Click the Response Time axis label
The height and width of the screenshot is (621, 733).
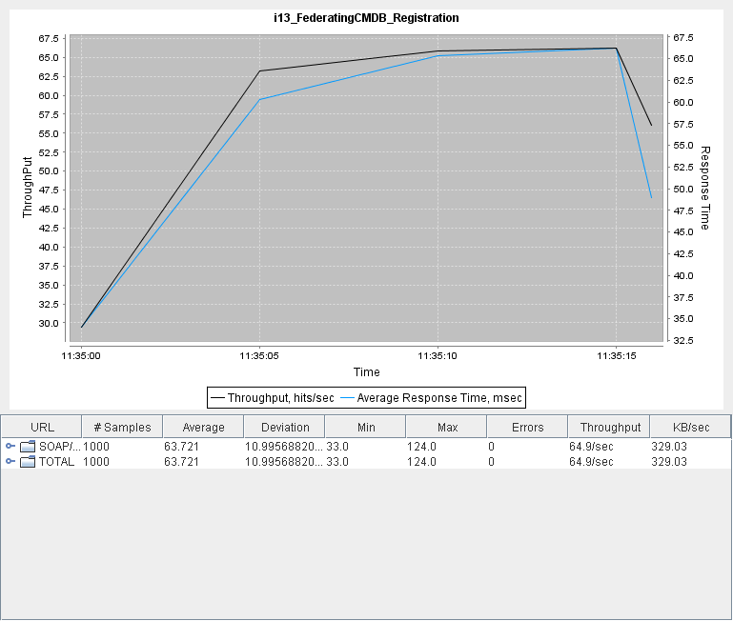pyautogui.click(x=705, y=188)
